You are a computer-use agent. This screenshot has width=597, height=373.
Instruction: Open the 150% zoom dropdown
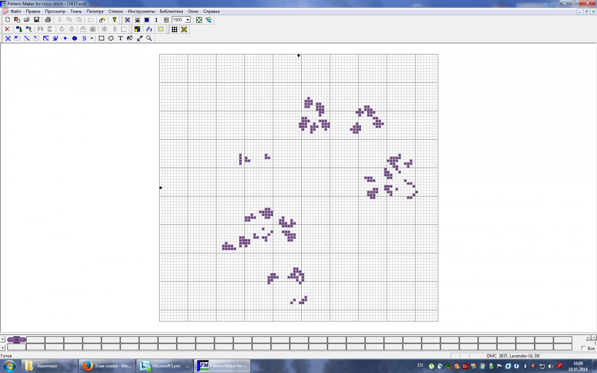pyautogui.click(x=187, y=20)
